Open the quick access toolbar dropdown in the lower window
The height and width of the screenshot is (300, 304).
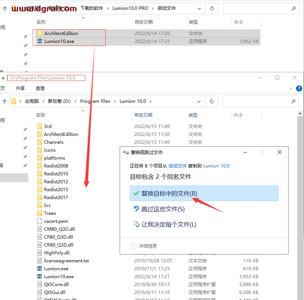tap(3, 78)
